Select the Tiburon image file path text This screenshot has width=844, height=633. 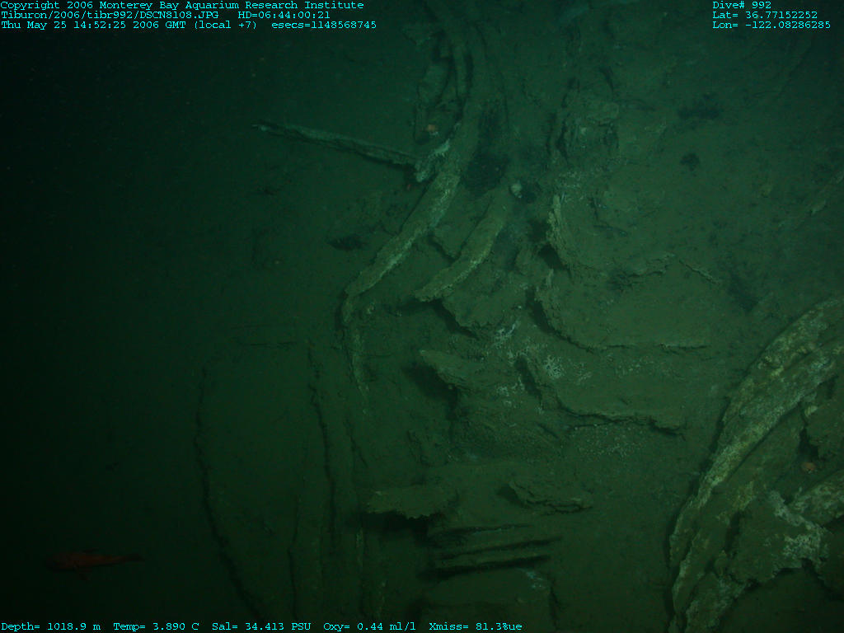coord(110,15)
